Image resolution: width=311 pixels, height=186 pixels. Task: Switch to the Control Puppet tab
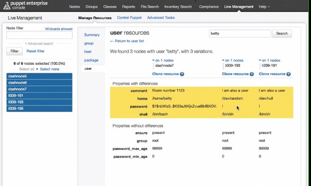129,18
